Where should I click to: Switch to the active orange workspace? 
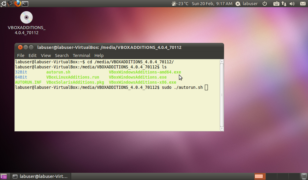[260, 176]
